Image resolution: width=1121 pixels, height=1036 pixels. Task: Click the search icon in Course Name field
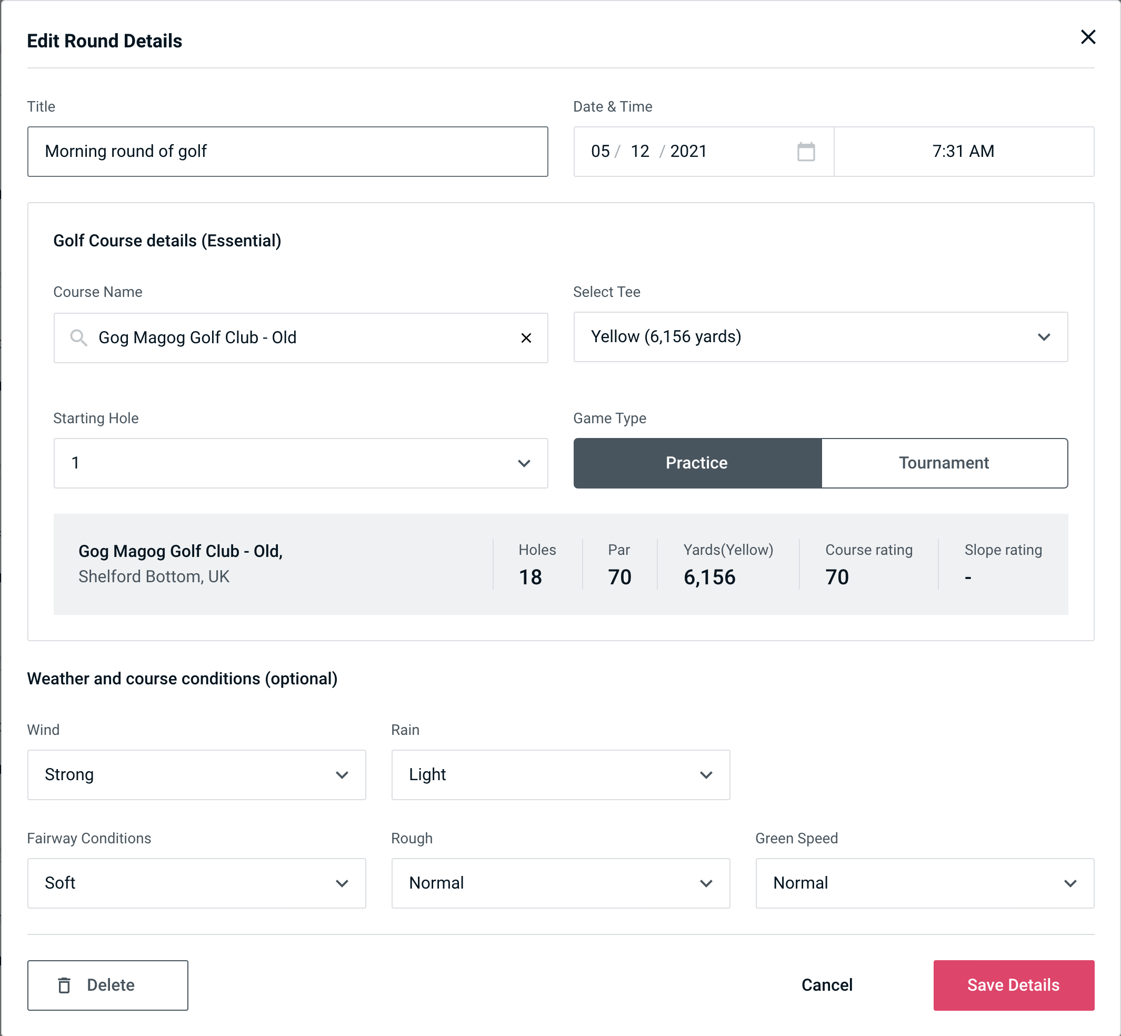point(78,337)
